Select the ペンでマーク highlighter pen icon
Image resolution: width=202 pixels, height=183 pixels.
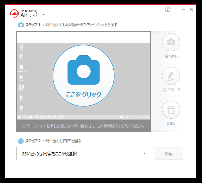(x=171, y=76)
